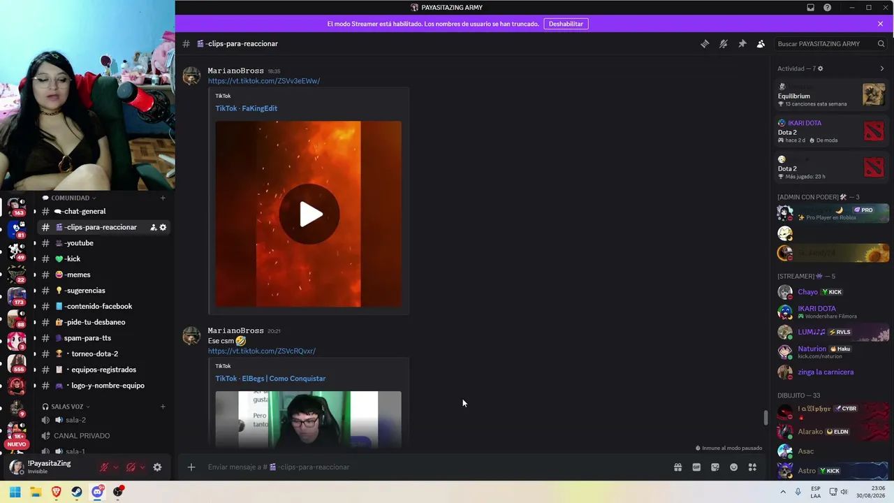Open the GIF picker
Screen dimensions: 894x503
(x=696, y=467)
